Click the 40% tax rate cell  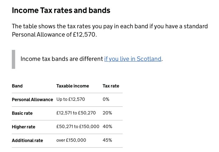[107, 126]
